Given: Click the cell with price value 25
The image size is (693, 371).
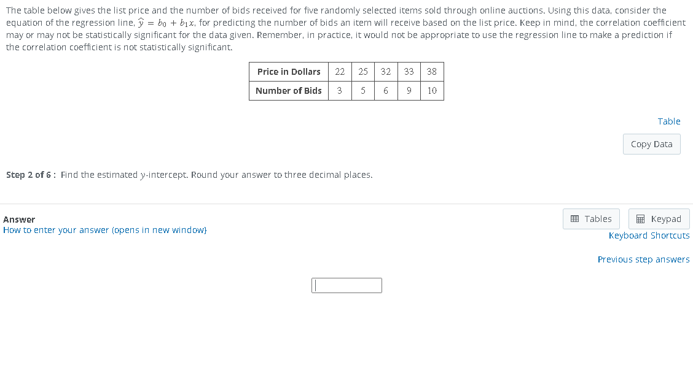Looking at the screenshot, I should (x=363, y=72).
